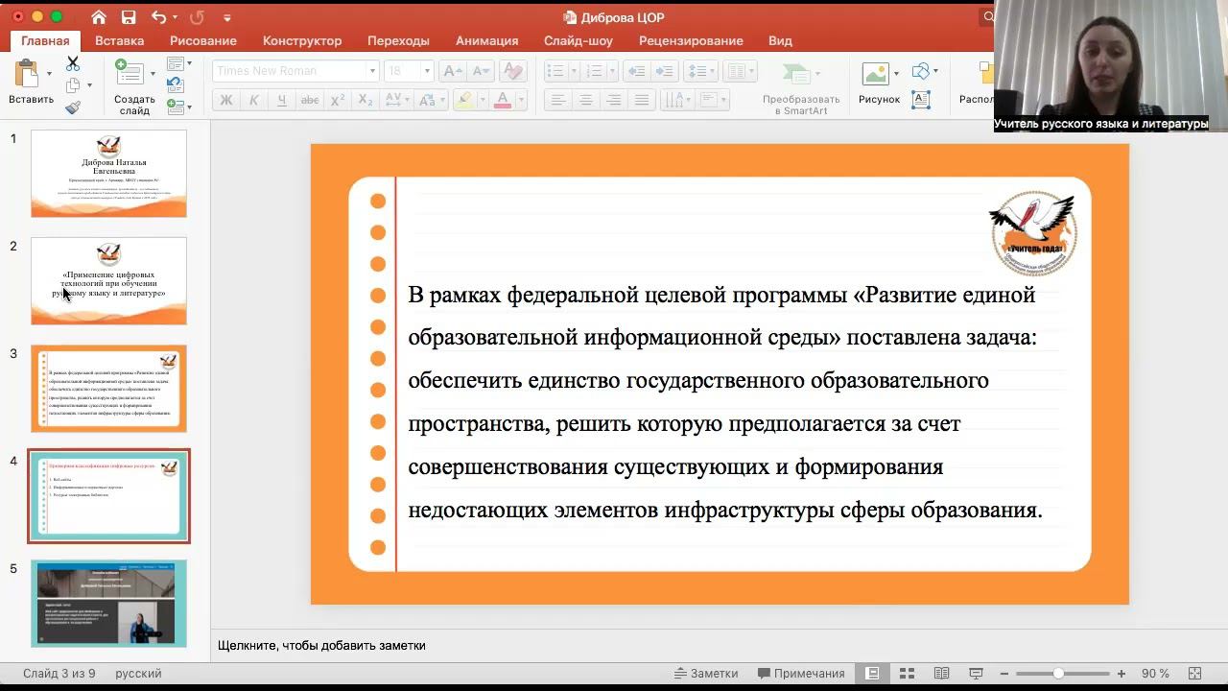
Task: Increase the list indent level
Action: click(x=666, y=71)
